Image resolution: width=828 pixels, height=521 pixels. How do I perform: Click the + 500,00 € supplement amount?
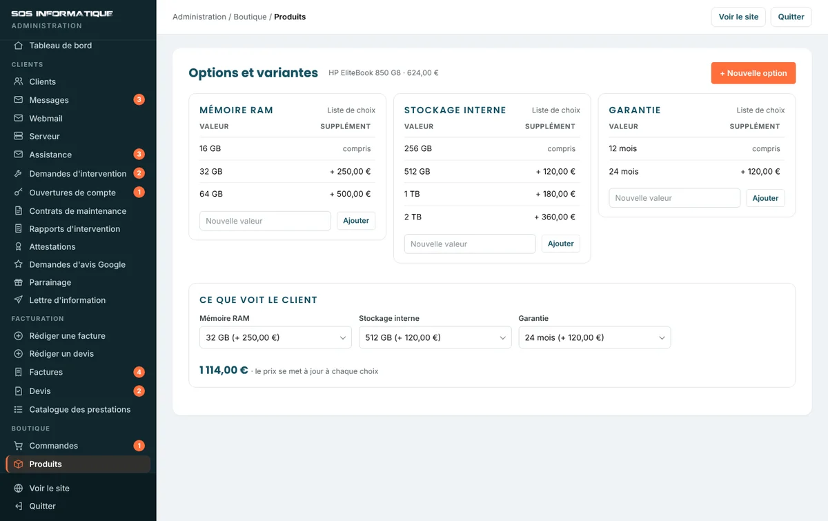point(350,194)
